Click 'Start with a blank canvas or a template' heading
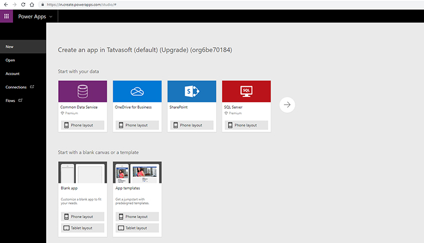This screenshot has width=424, height=243. click(98, 153)
